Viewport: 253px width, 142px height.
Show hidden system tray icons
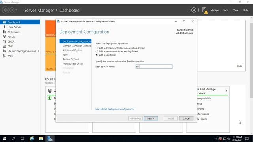pyautogui.click(x=215, y=138)
